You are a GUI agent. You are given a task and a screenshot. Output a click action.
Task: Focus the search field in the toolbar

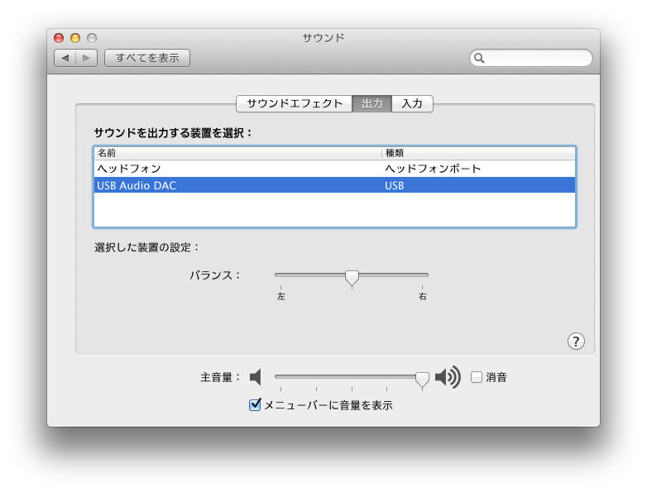(x=536, y=58)
